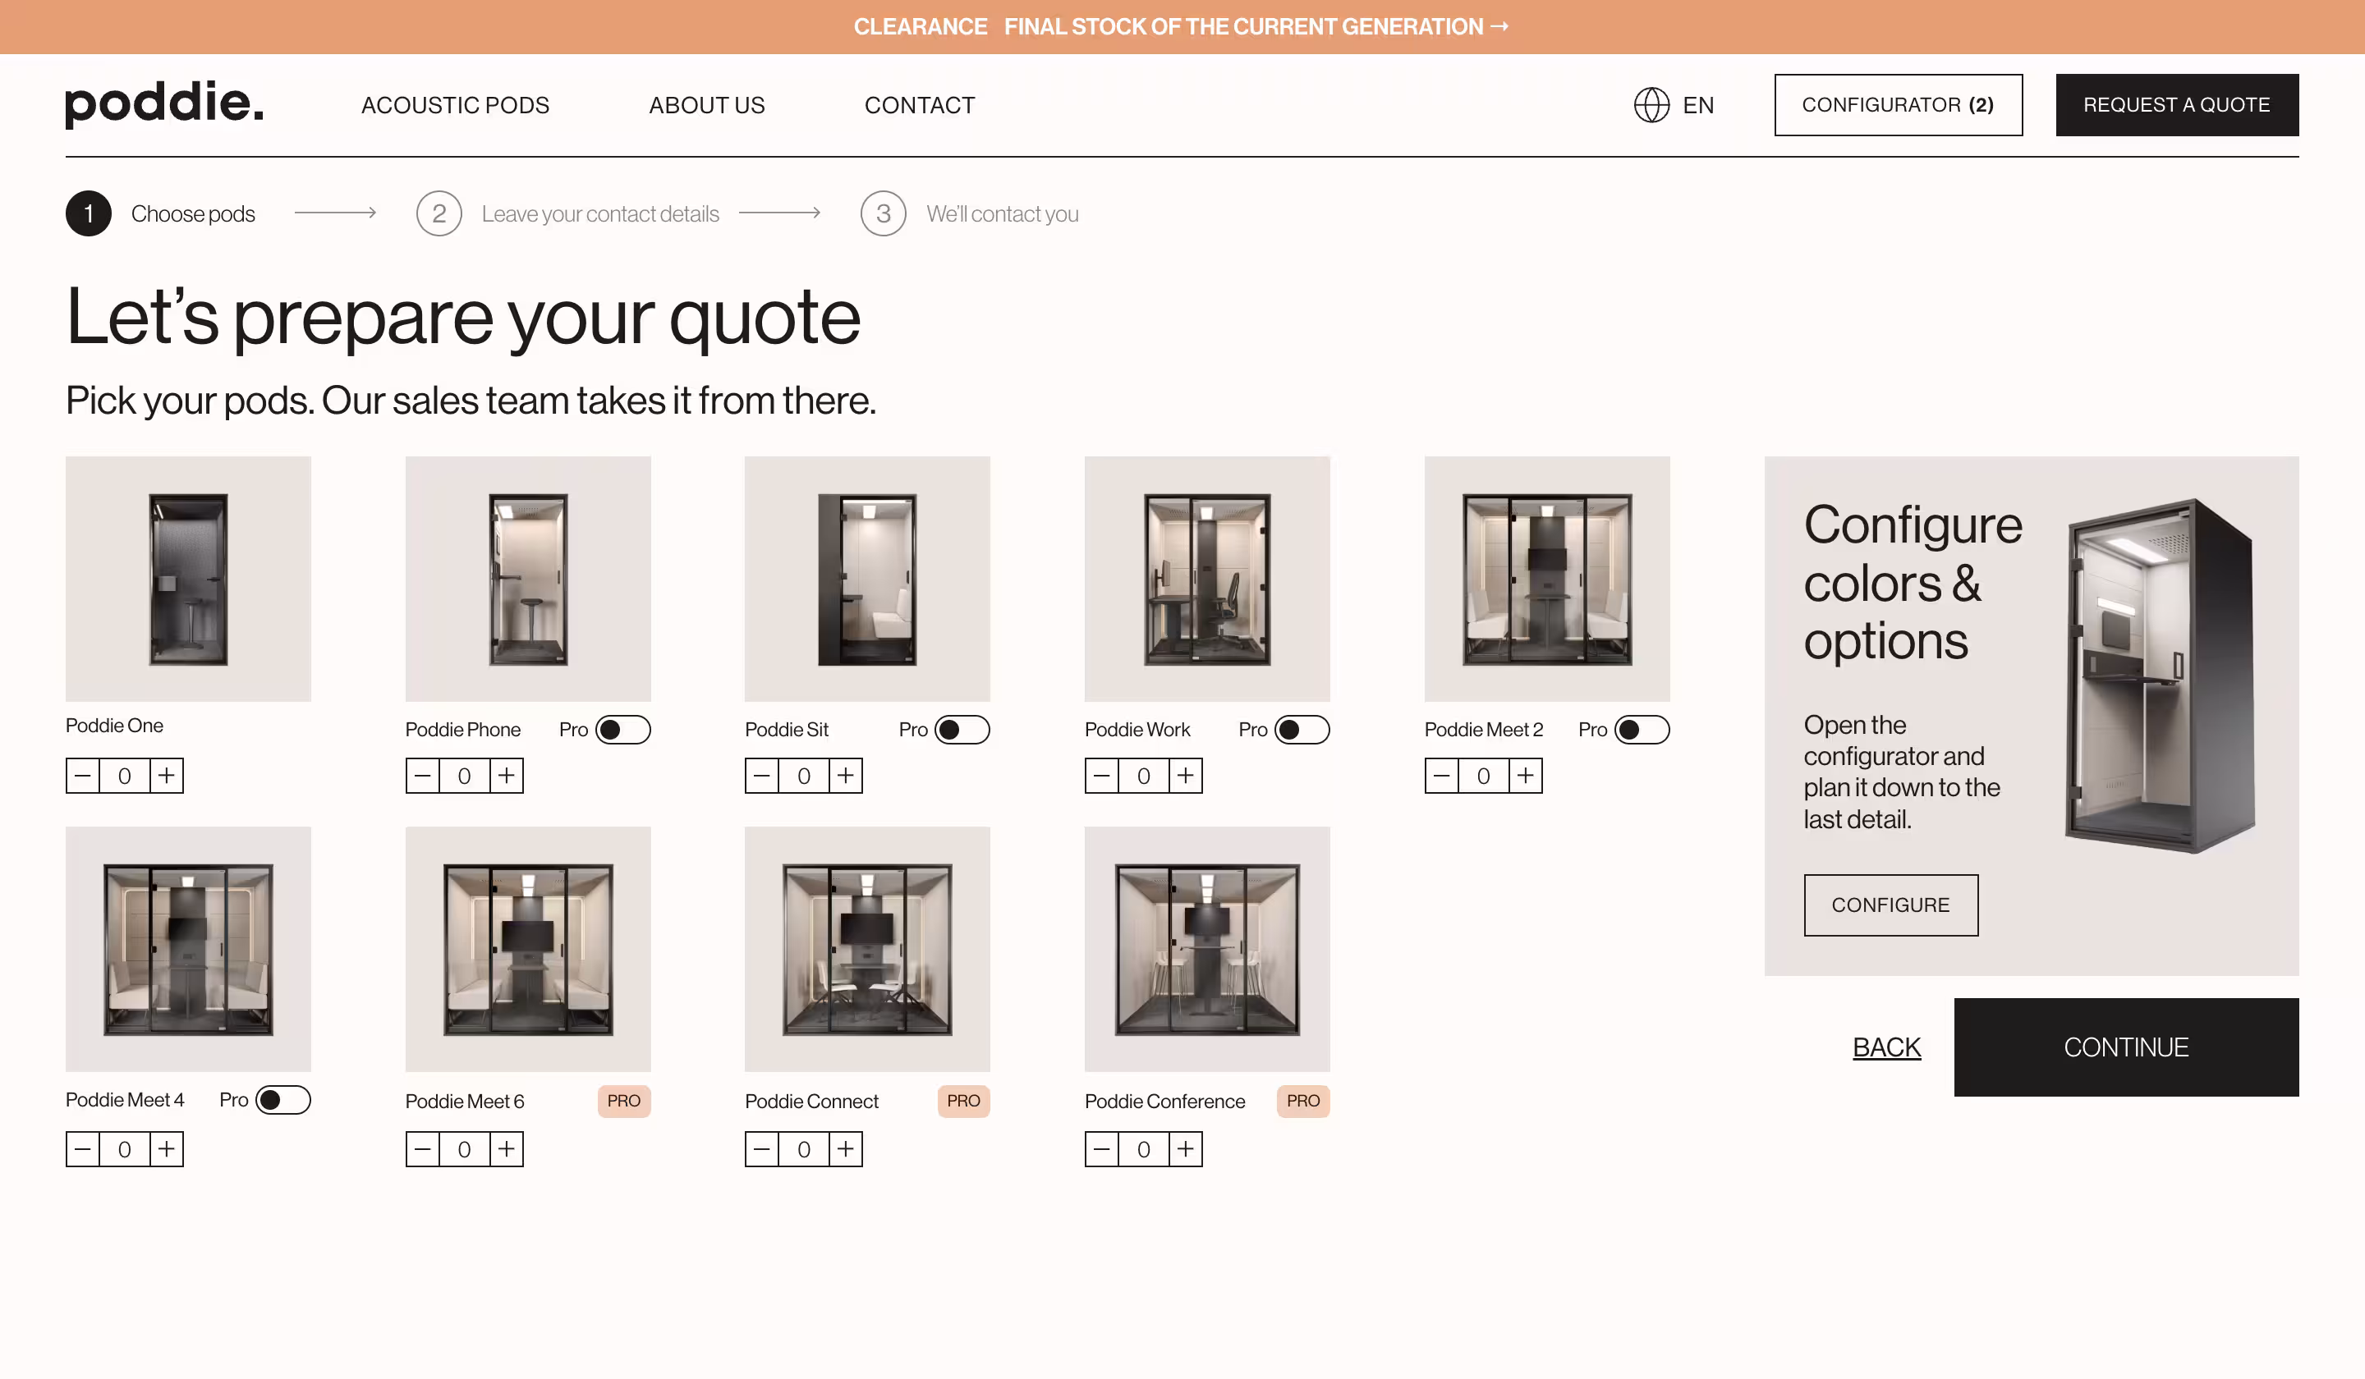Add one Poddie Sit with plus
This screenshot has height=1379, width=2365.
(x=847, y=776)
